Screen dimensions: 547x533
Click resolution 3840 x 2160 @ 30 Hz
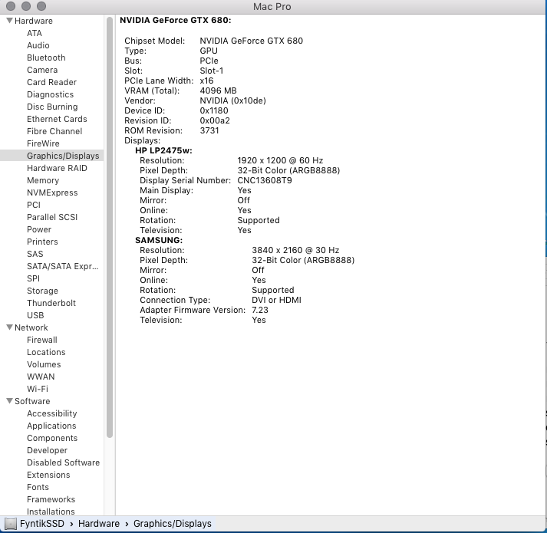point(295,250)
